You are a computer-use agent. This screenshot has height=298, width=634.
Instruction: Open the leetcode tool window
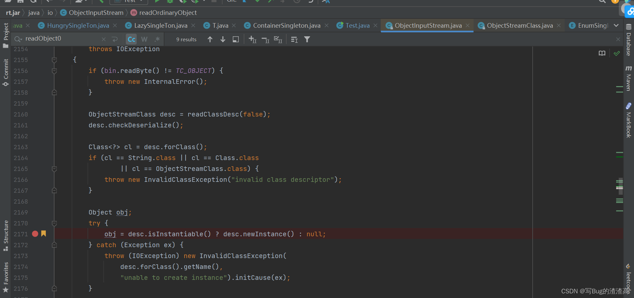(x=628, y=279)
